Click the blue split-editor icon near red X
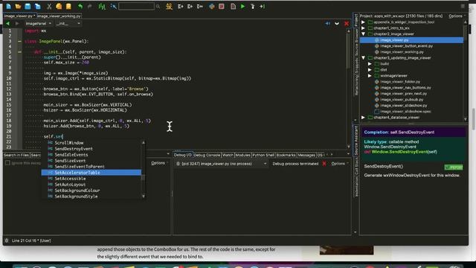476x268 pixels. click(x=327, y=23)
